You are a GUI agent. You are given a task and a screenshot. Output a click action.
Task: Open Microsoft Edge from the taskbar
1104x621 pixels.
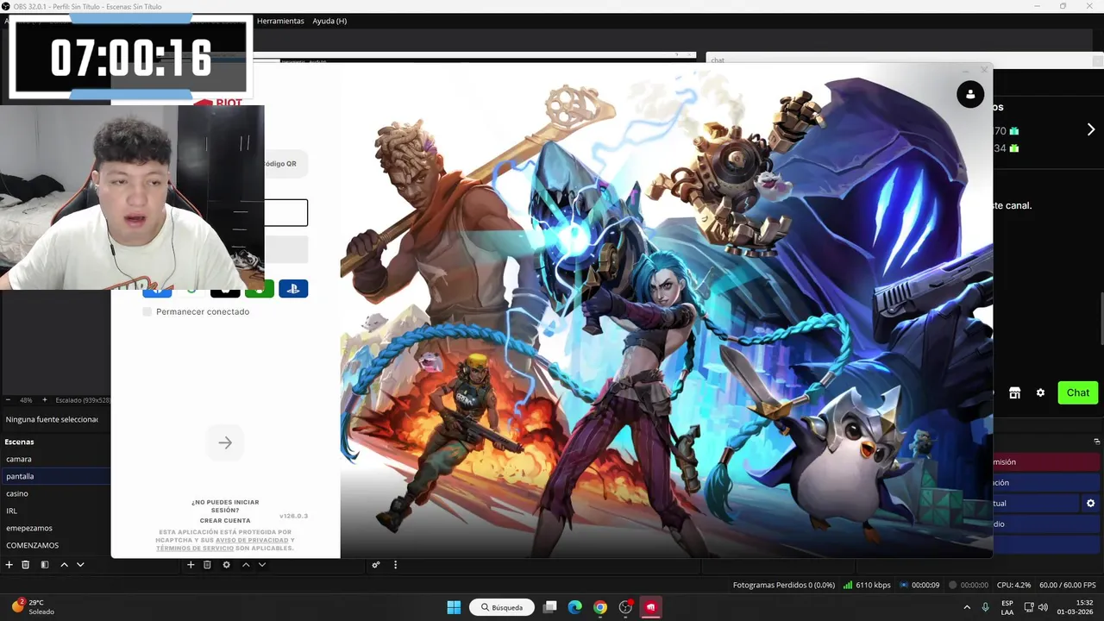pos(574,607)
